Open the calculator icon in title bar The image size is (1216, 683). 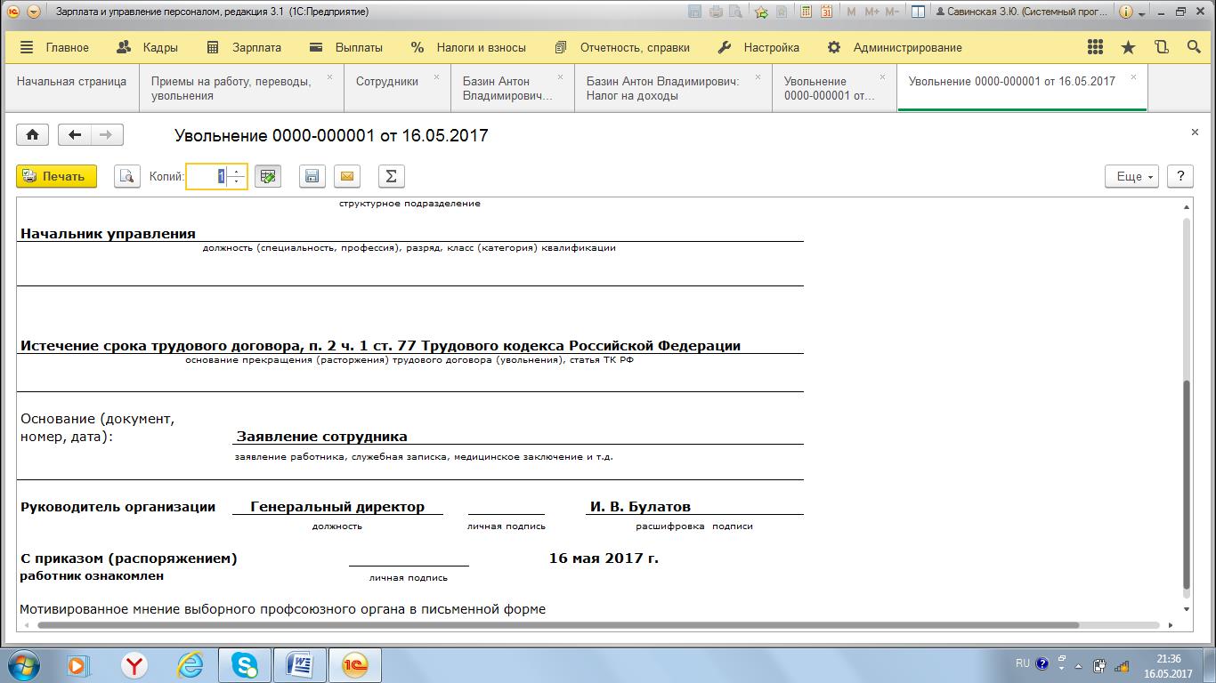[807, 12]
